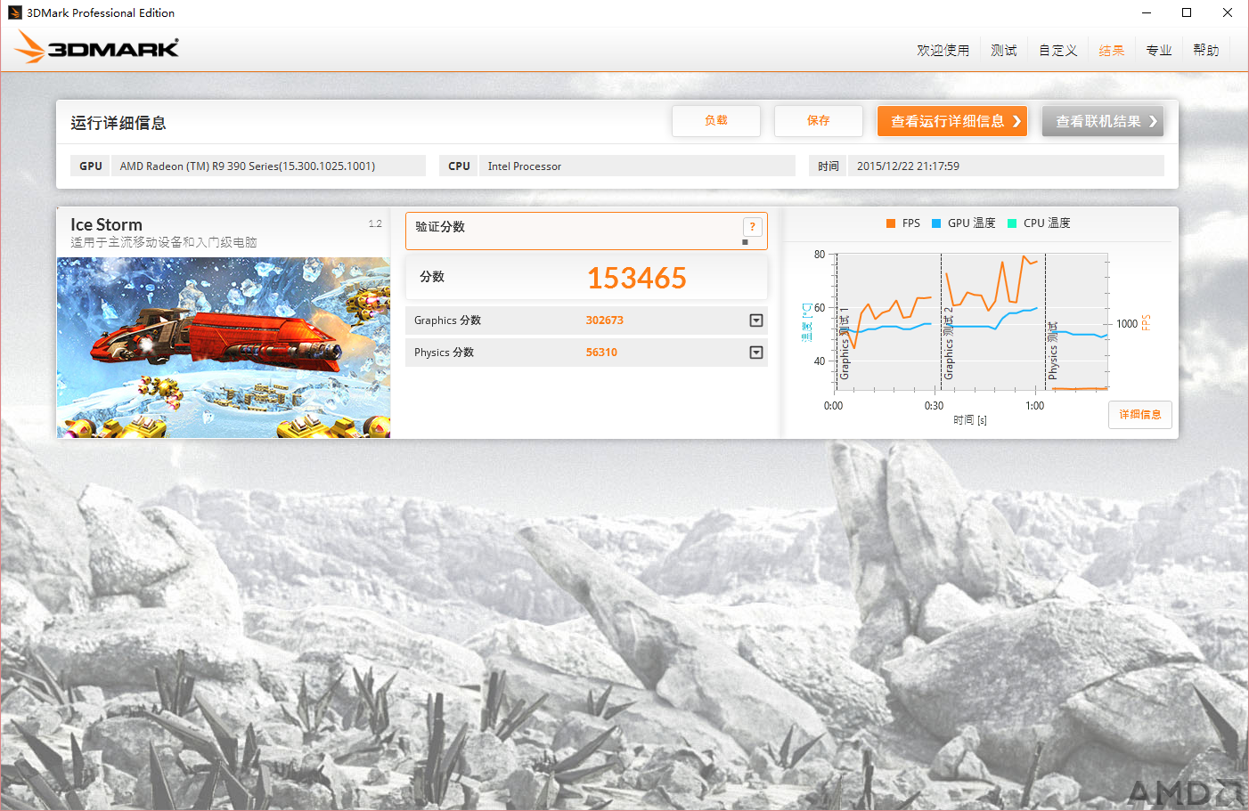This screenshot has width=1249, height=811.
Task: Open the 详细信息 chart button
Action: 1140,415
